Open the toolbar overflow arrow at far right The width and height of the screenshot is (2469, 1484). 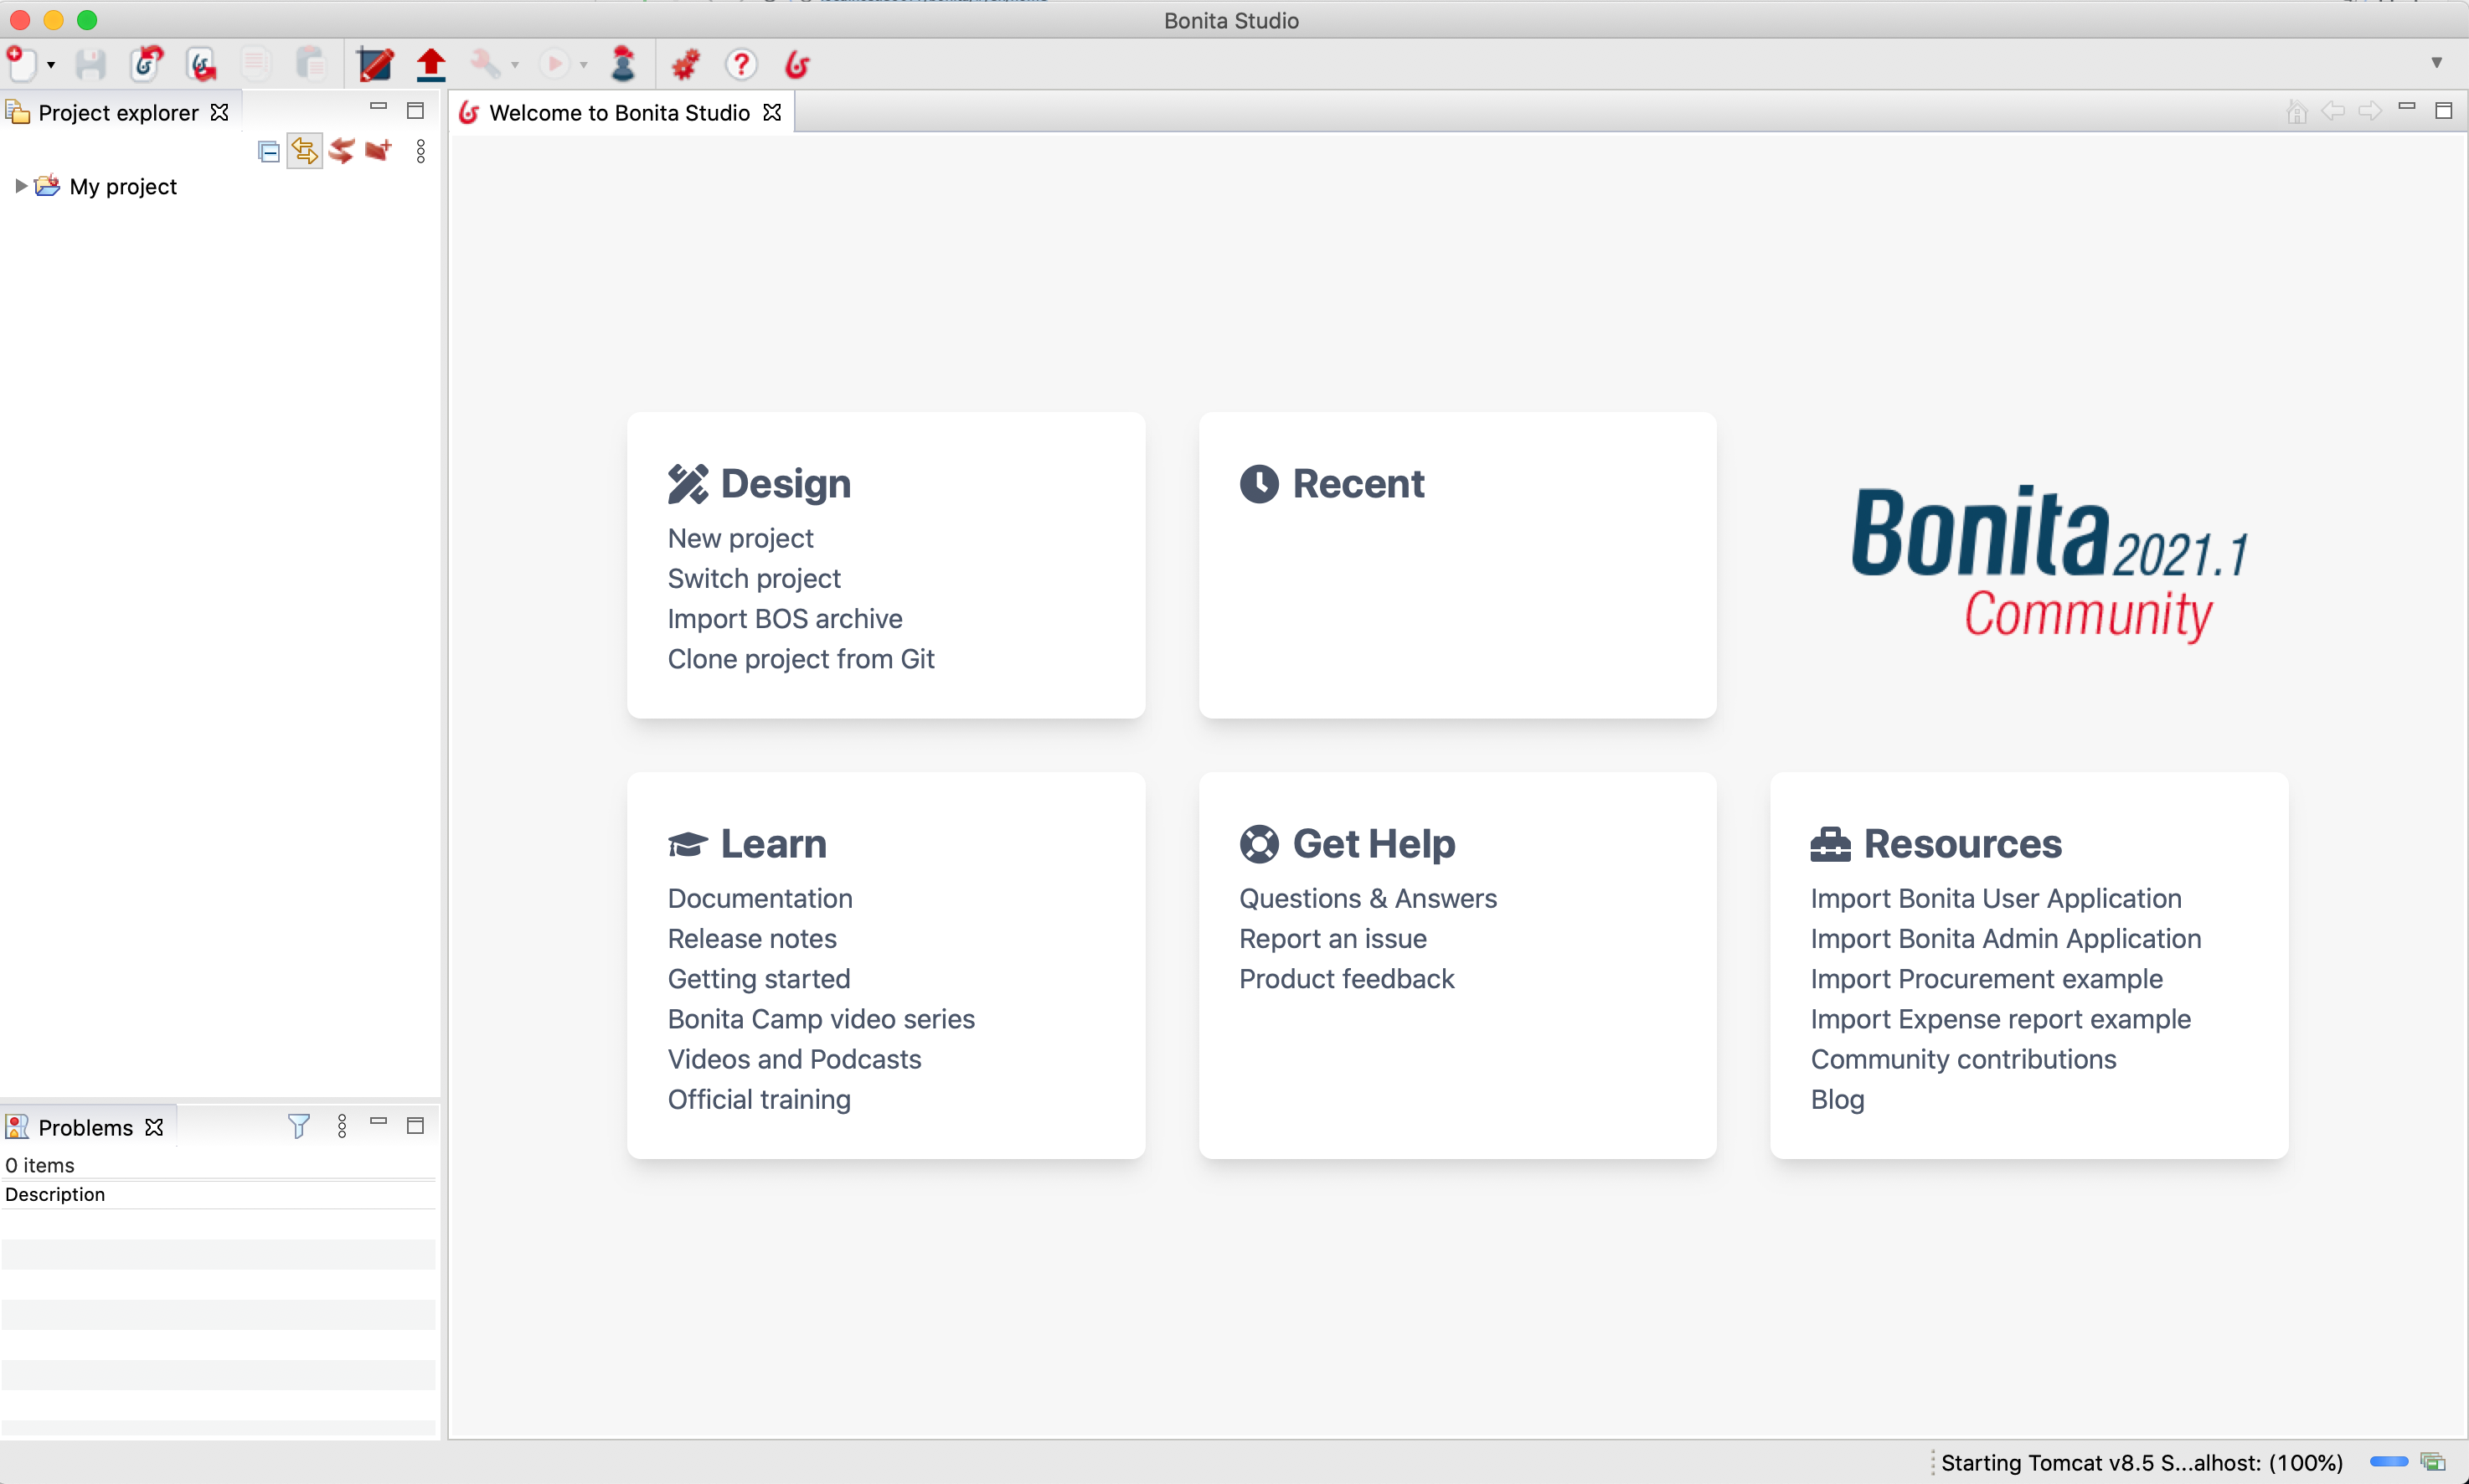point(2436,62)
